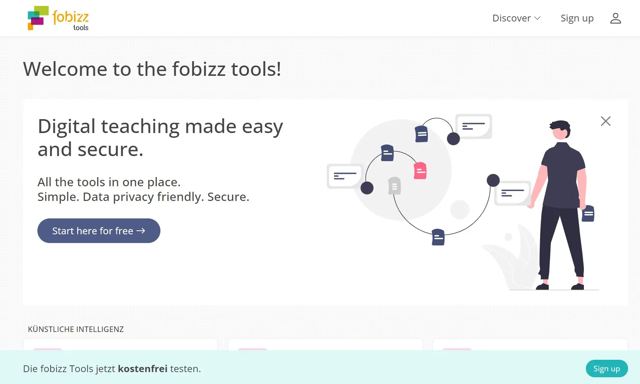Click the pink document icon in the illustration
Image resolution: width=640 pixels, height=384 pixels.
pyautogui.click(x=420, y=171)
